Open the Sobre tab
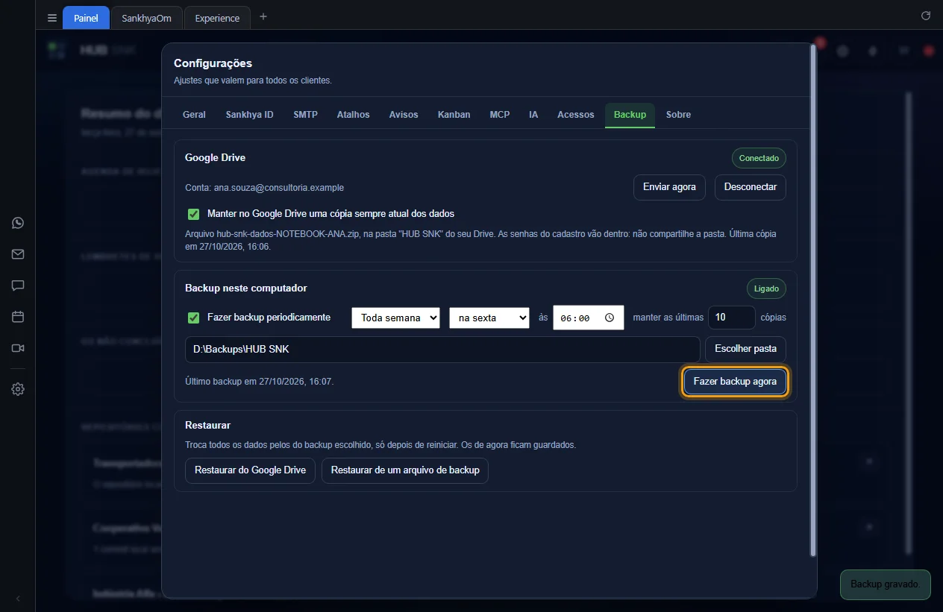This screenshot has height=612, width=943. [x=678, y=115]
